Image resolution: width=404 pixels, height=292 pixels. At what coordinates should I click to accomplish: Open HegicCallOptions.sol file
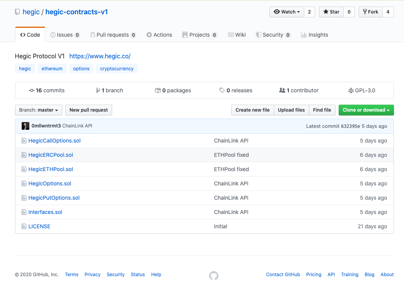(55, 141)
